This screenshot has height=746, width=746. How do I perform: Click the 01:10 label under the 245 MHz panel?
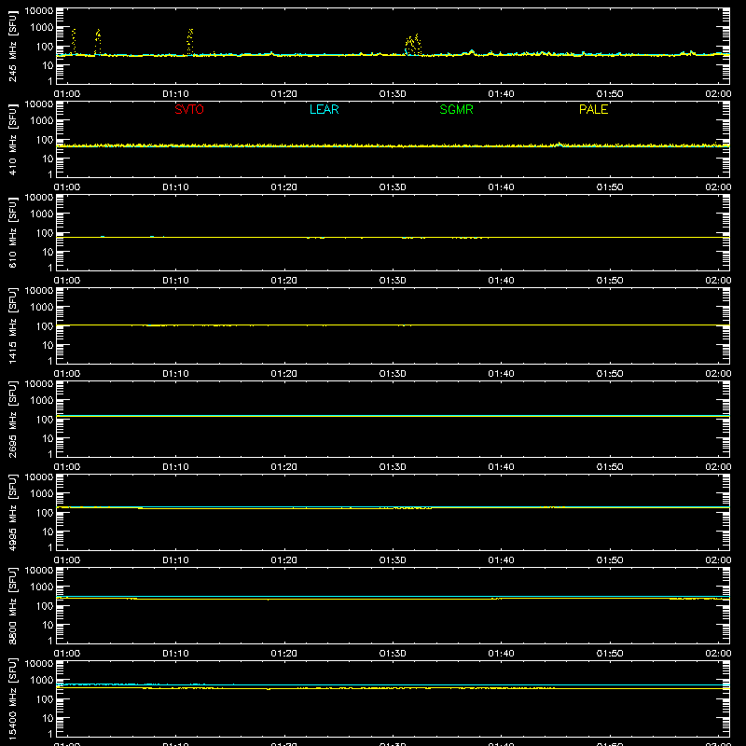coord(175,94)
